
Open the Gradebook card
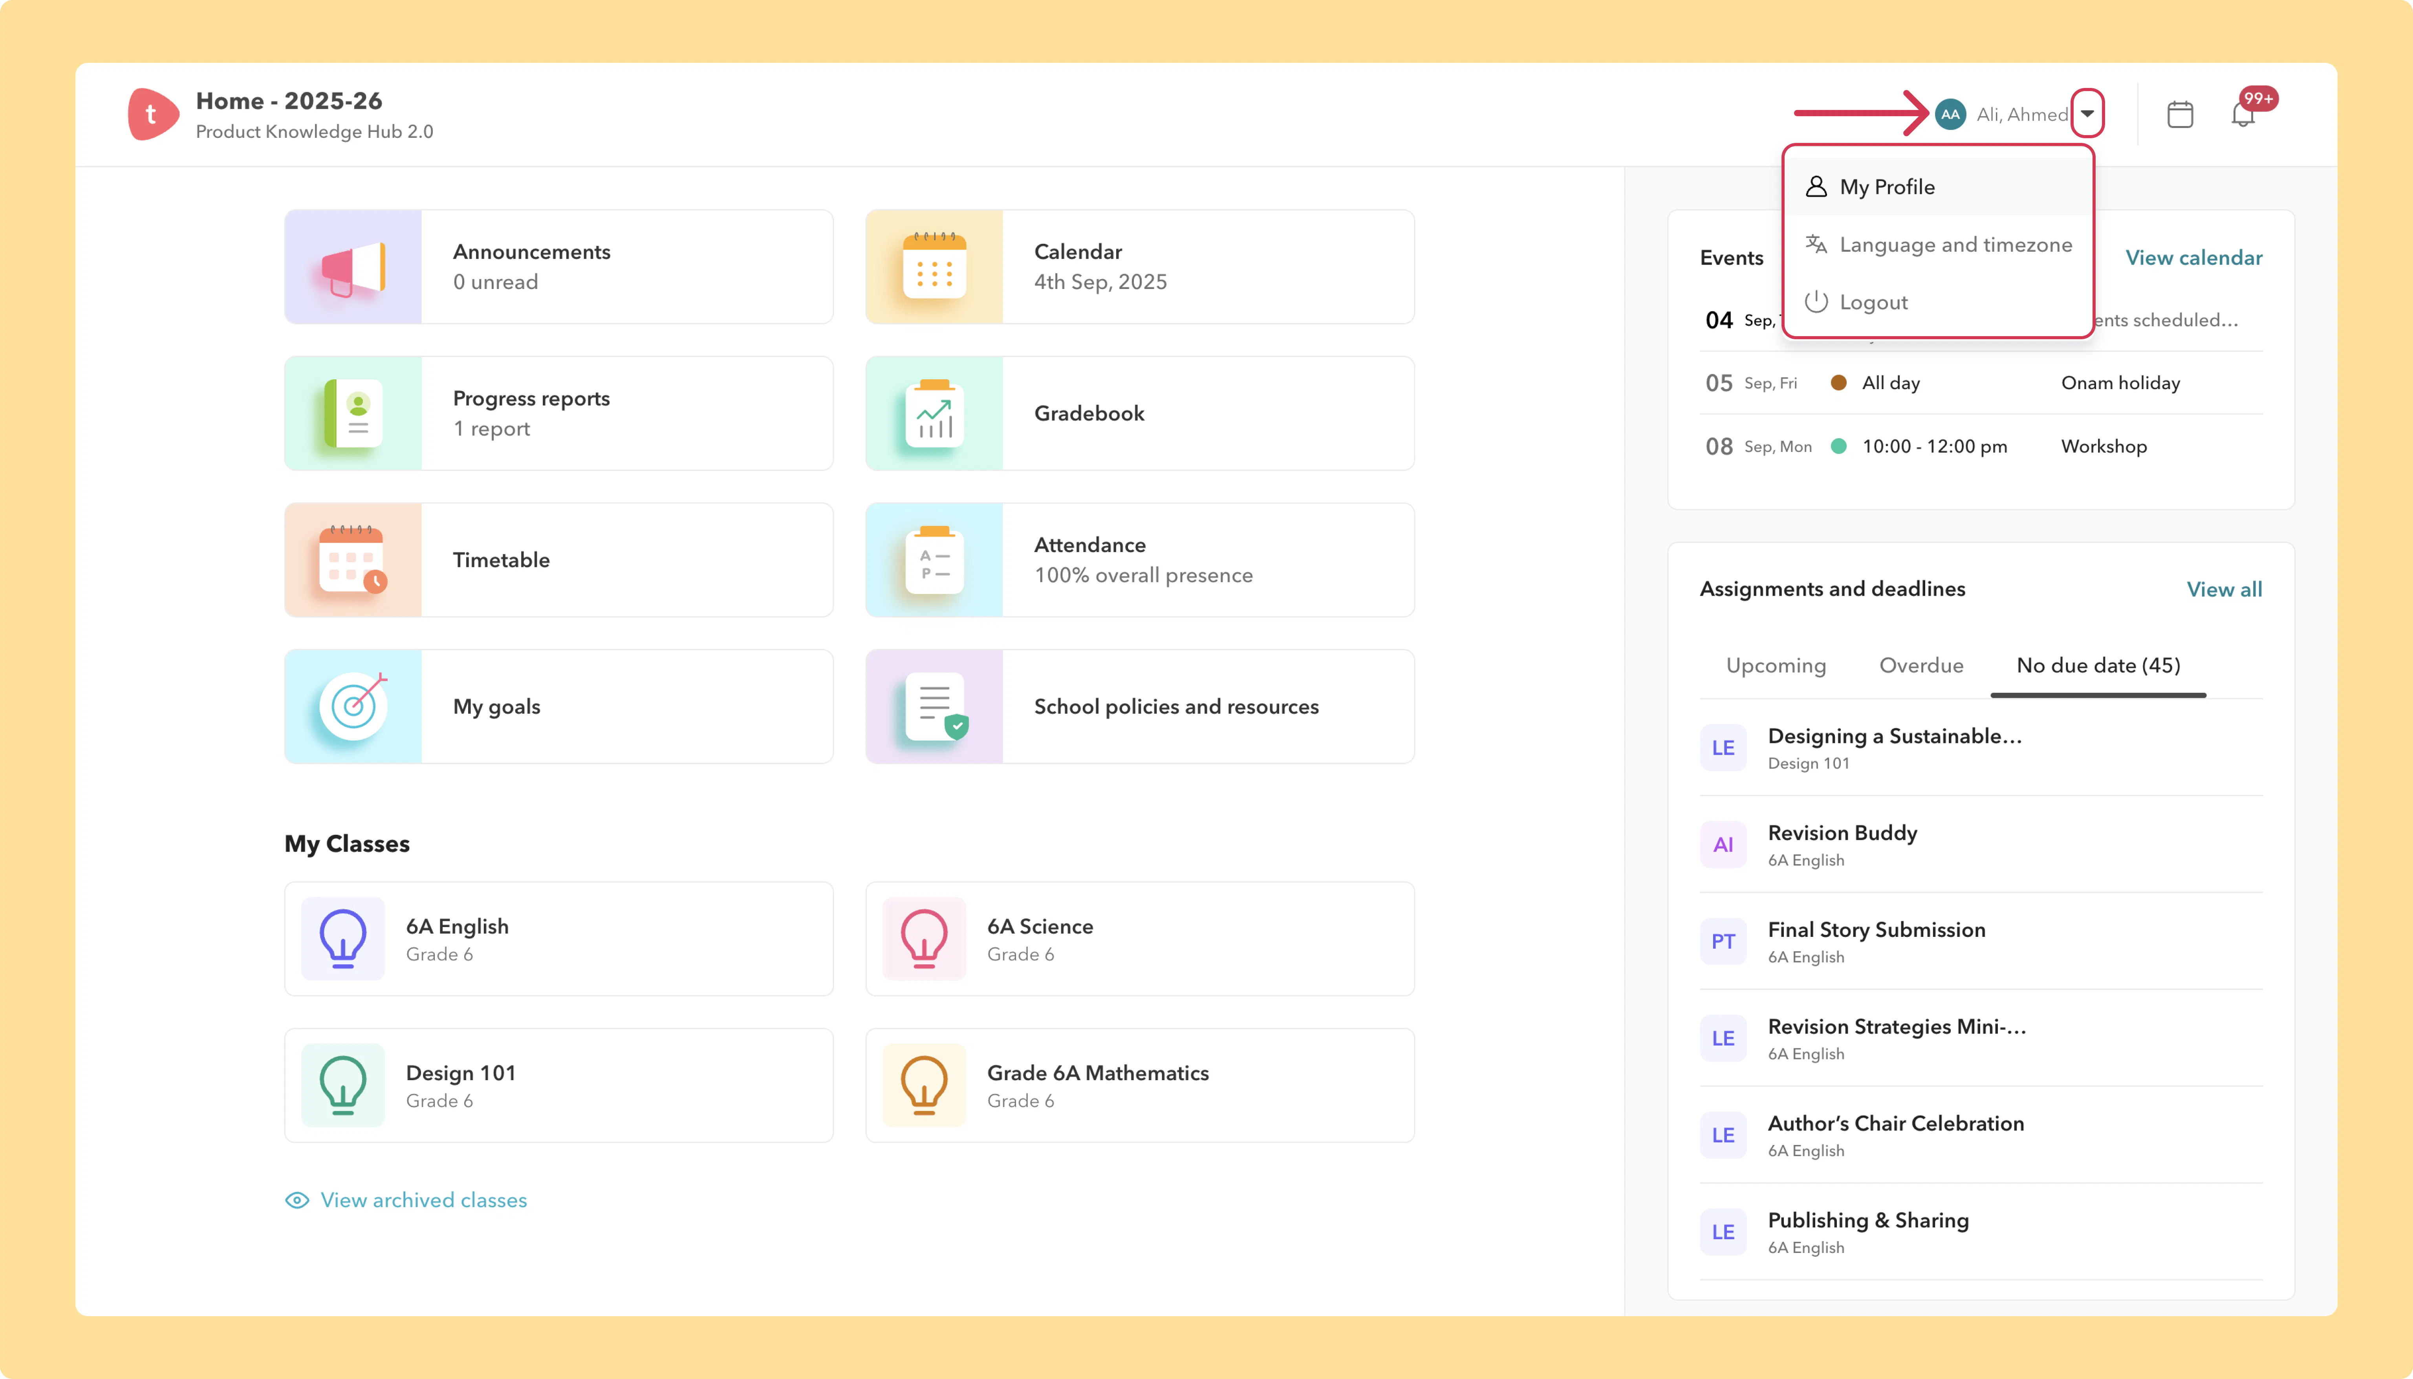1140,414
